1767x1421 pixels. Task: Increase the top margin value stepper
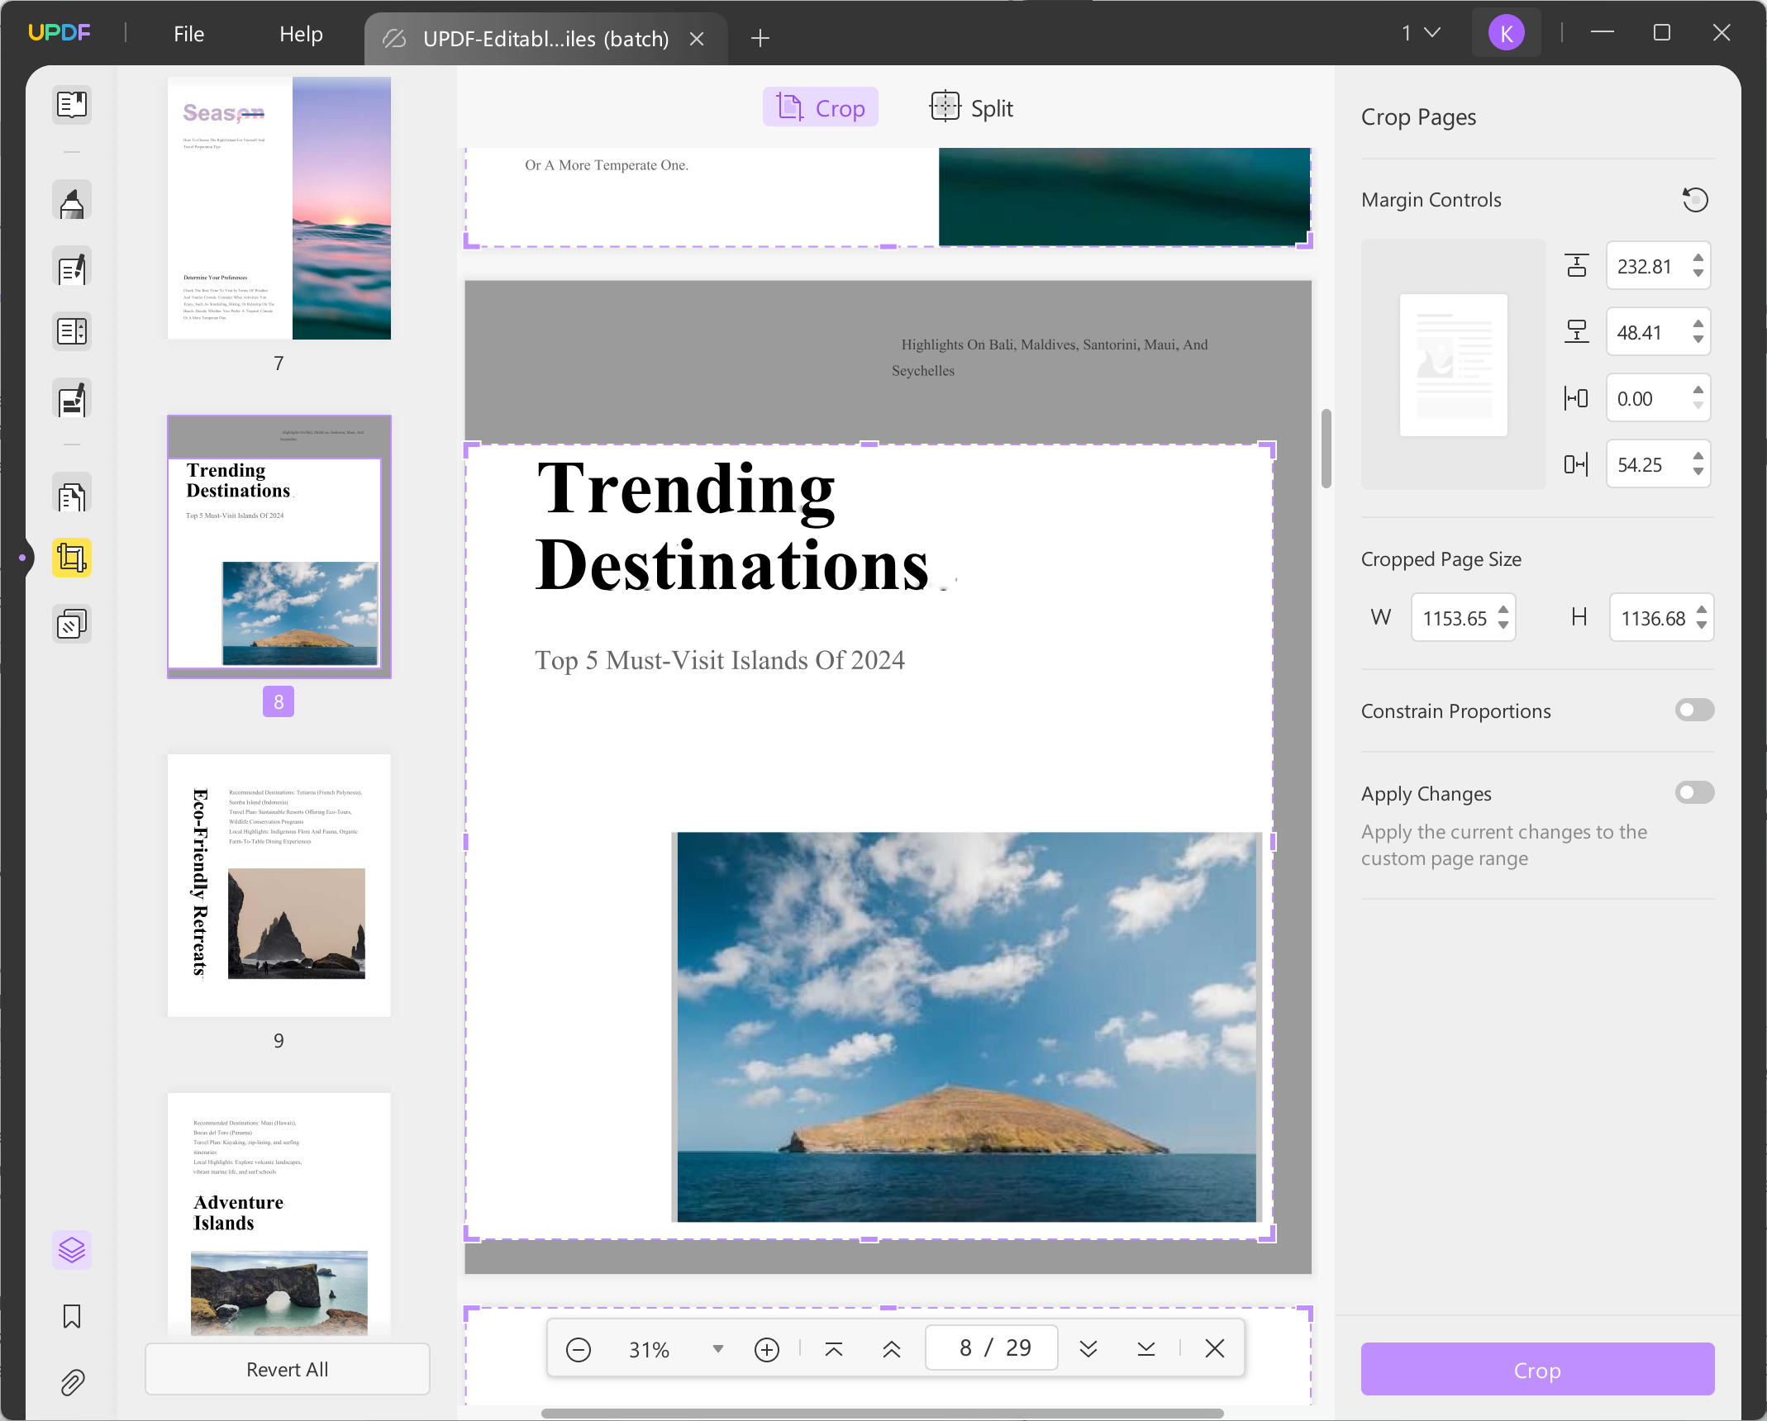click(1698, 259)
